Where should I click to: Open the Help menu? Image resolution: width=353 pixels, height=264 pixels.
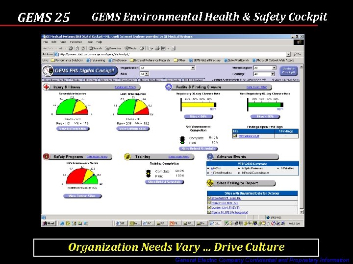pos(99,42)
